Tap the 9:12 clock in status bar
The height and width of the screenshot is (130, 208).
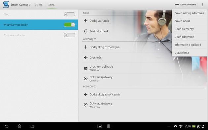point(200,126)
